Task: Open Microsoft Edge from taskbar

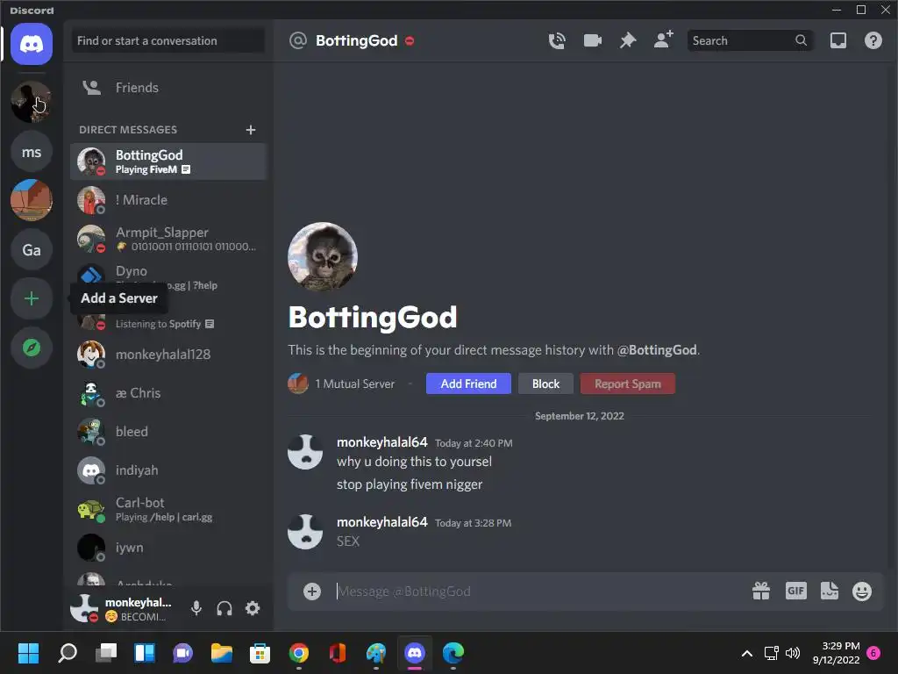Action: 453,652
